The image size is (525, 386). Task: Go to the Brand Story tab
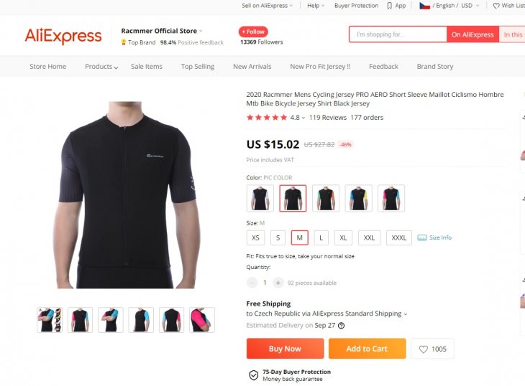click(435, 67)
